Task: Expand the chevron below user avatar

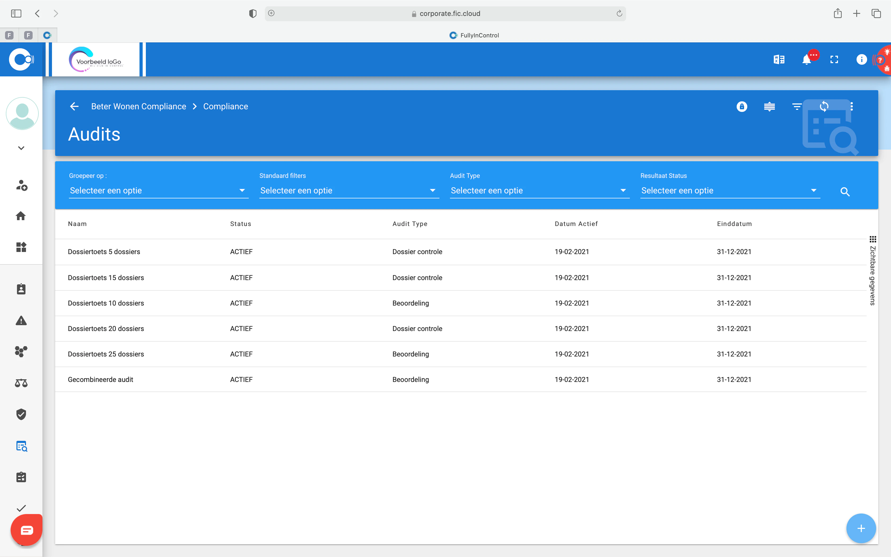Action: coord(21,148)
